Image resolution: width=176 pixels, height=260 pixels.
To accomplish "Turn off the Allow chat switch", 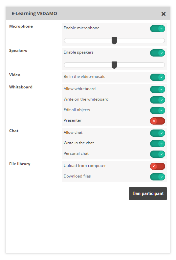I will [158, 133].
